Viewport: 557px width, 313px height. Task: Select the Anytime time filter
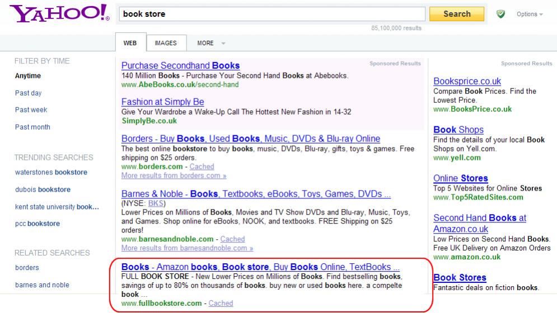click(x=27, y=75)
